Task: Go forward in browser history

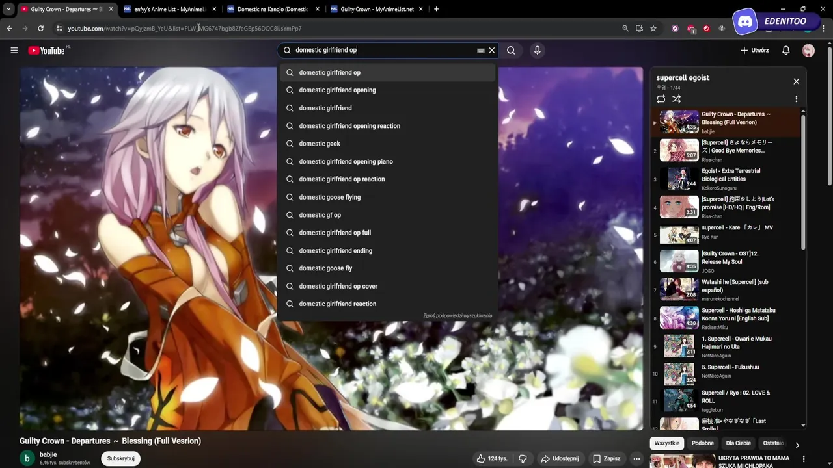Action: tap(25, 28)
